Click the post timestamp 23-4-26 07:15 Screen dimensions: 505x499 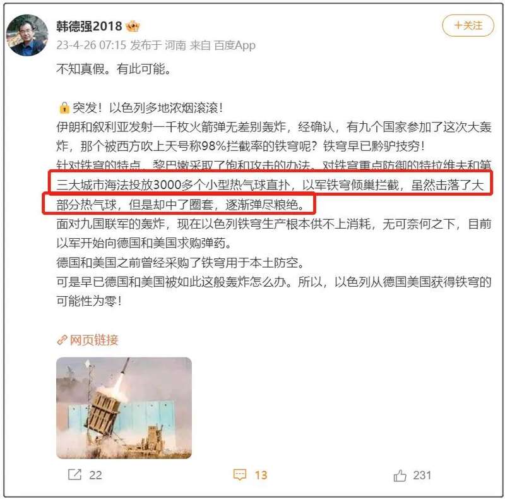pyautogui.click(x=91, y=45)
